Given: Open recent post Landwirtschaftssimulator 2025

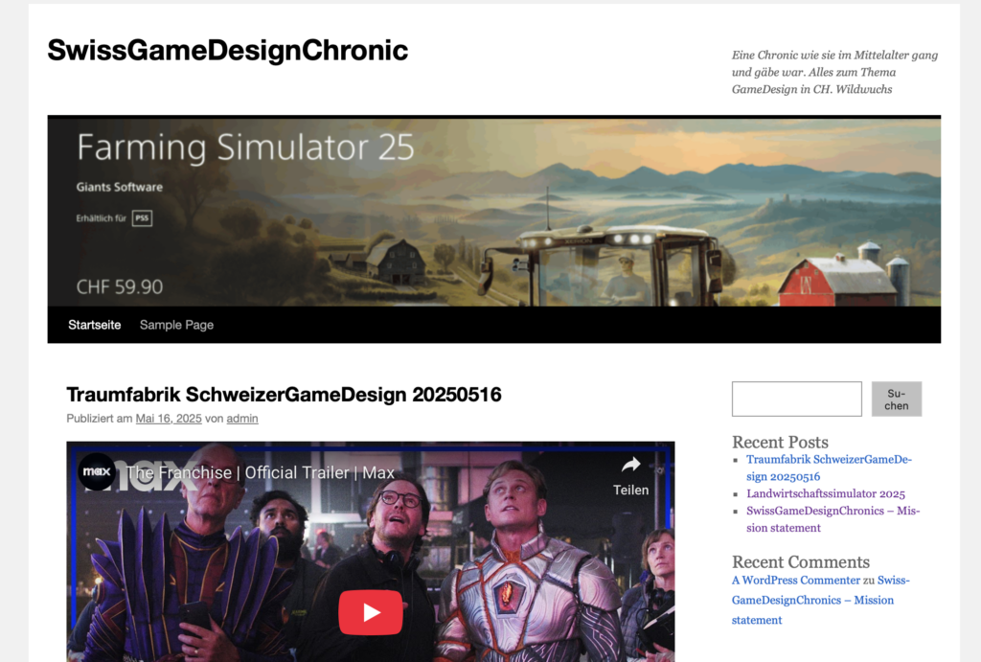Looking at the screenshot, I should tap(826, 493).
